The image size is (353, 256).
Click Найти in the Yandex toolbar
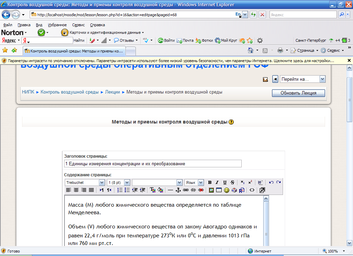coord(79,40)
